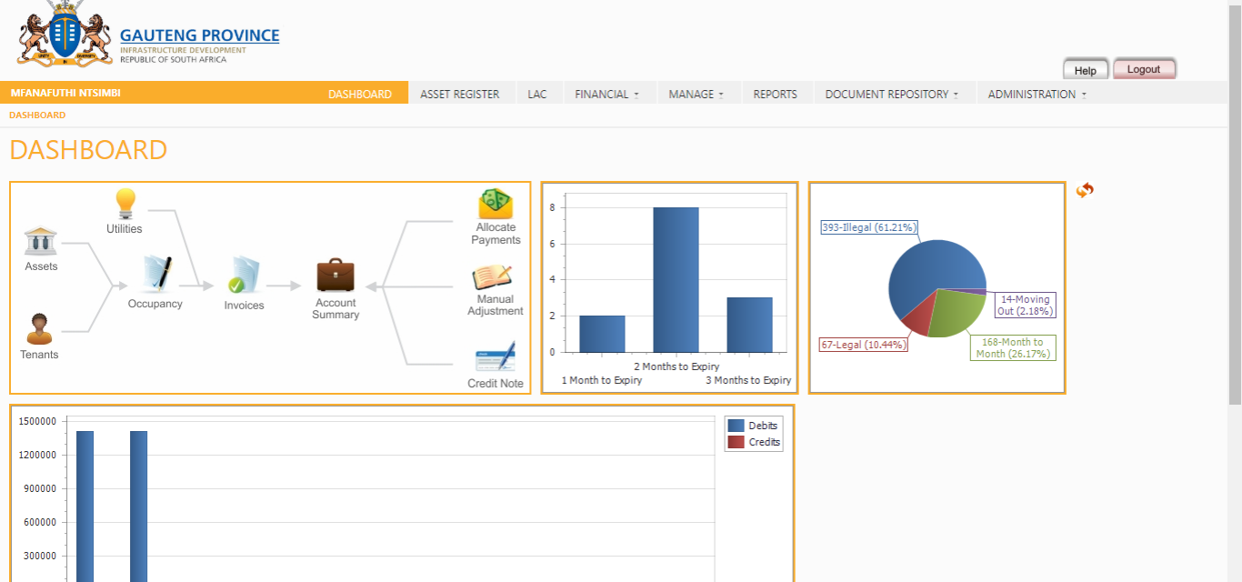
Task: Open the Manual Adjustment book icon
Action: (x=492, y=277)
